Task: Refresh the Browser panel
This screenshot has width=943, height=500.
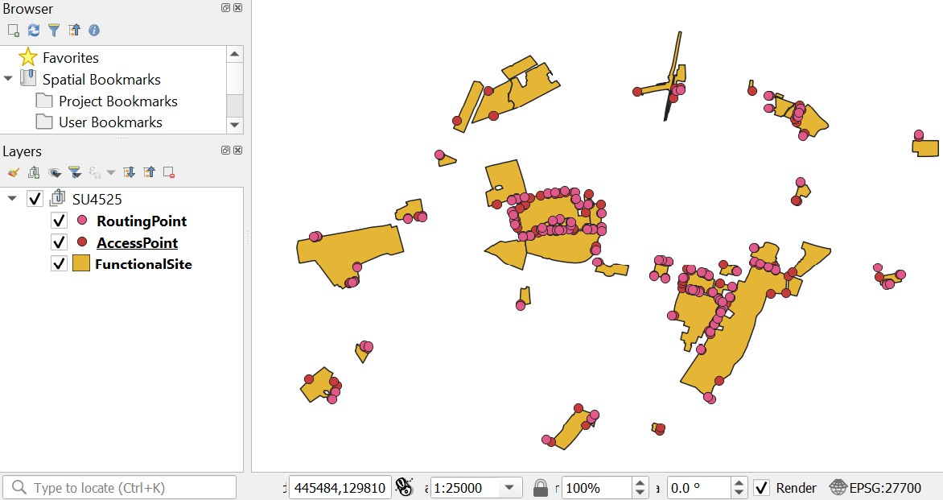Action: [33, 30]
